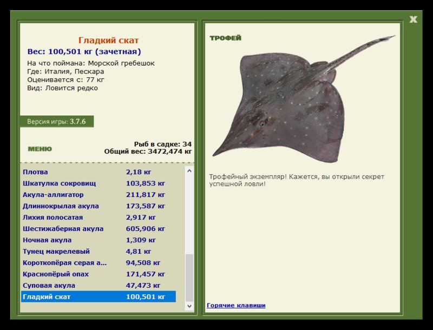
Task: Click the Оценивается с: 77 кг line
Action: pos(65,80)
